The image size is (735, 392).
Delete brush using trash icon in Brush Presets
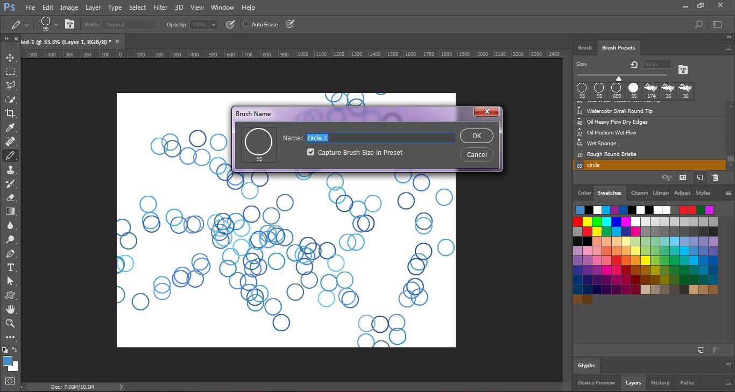tap(715, 177)
